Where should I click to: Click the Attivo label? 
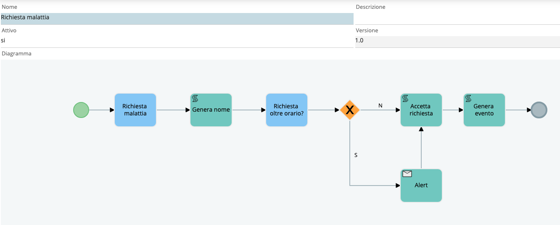(9, 31)
